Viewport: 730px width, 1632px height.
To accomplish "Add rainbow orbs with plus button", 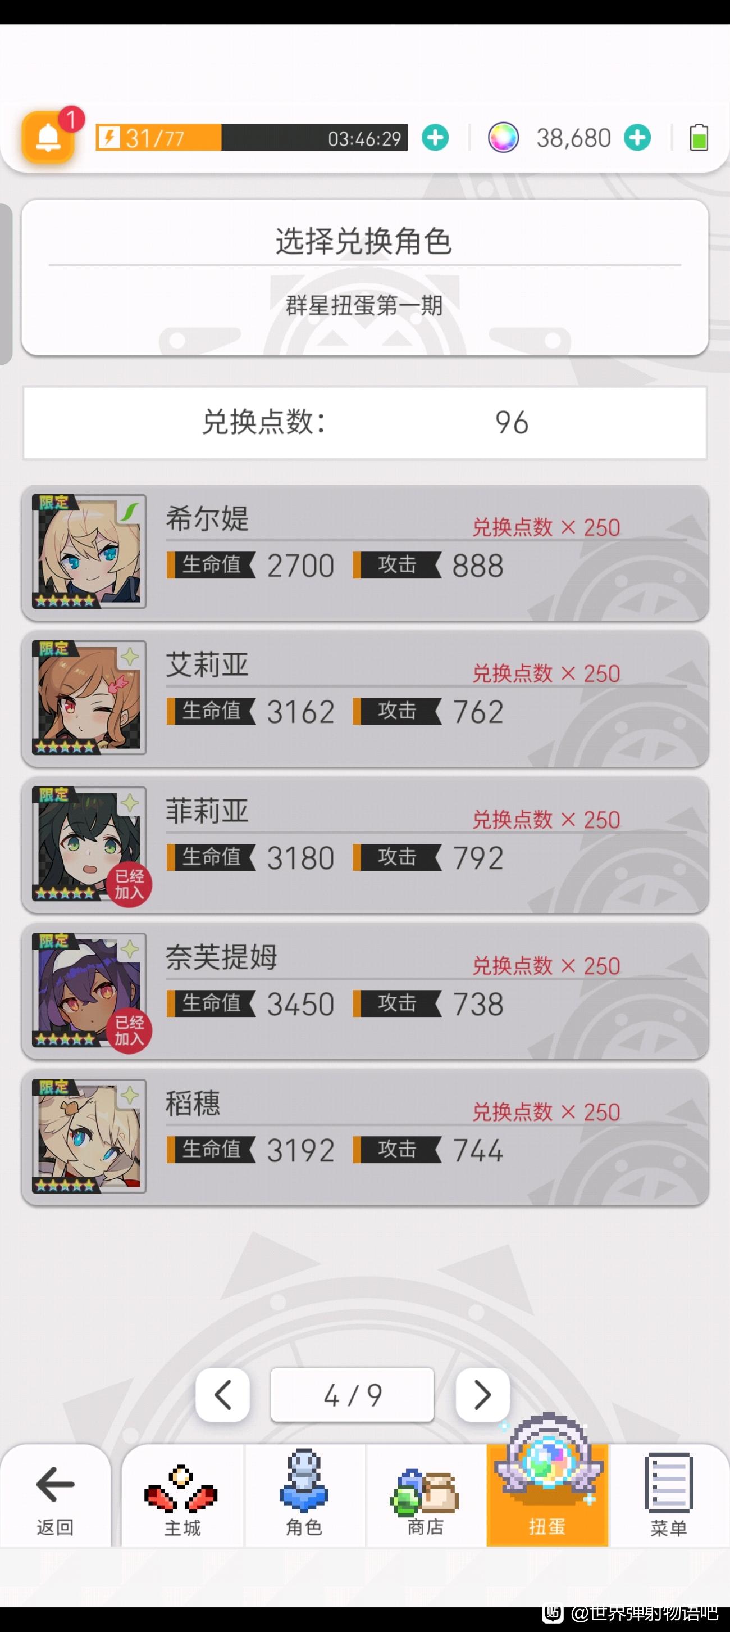I will [637, 138].
